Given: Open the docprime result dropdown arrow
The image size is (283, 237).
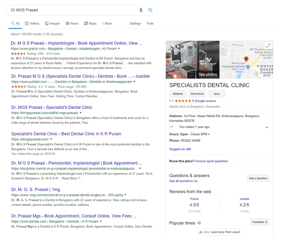Looking at the screenshot, I should (140, 168).
